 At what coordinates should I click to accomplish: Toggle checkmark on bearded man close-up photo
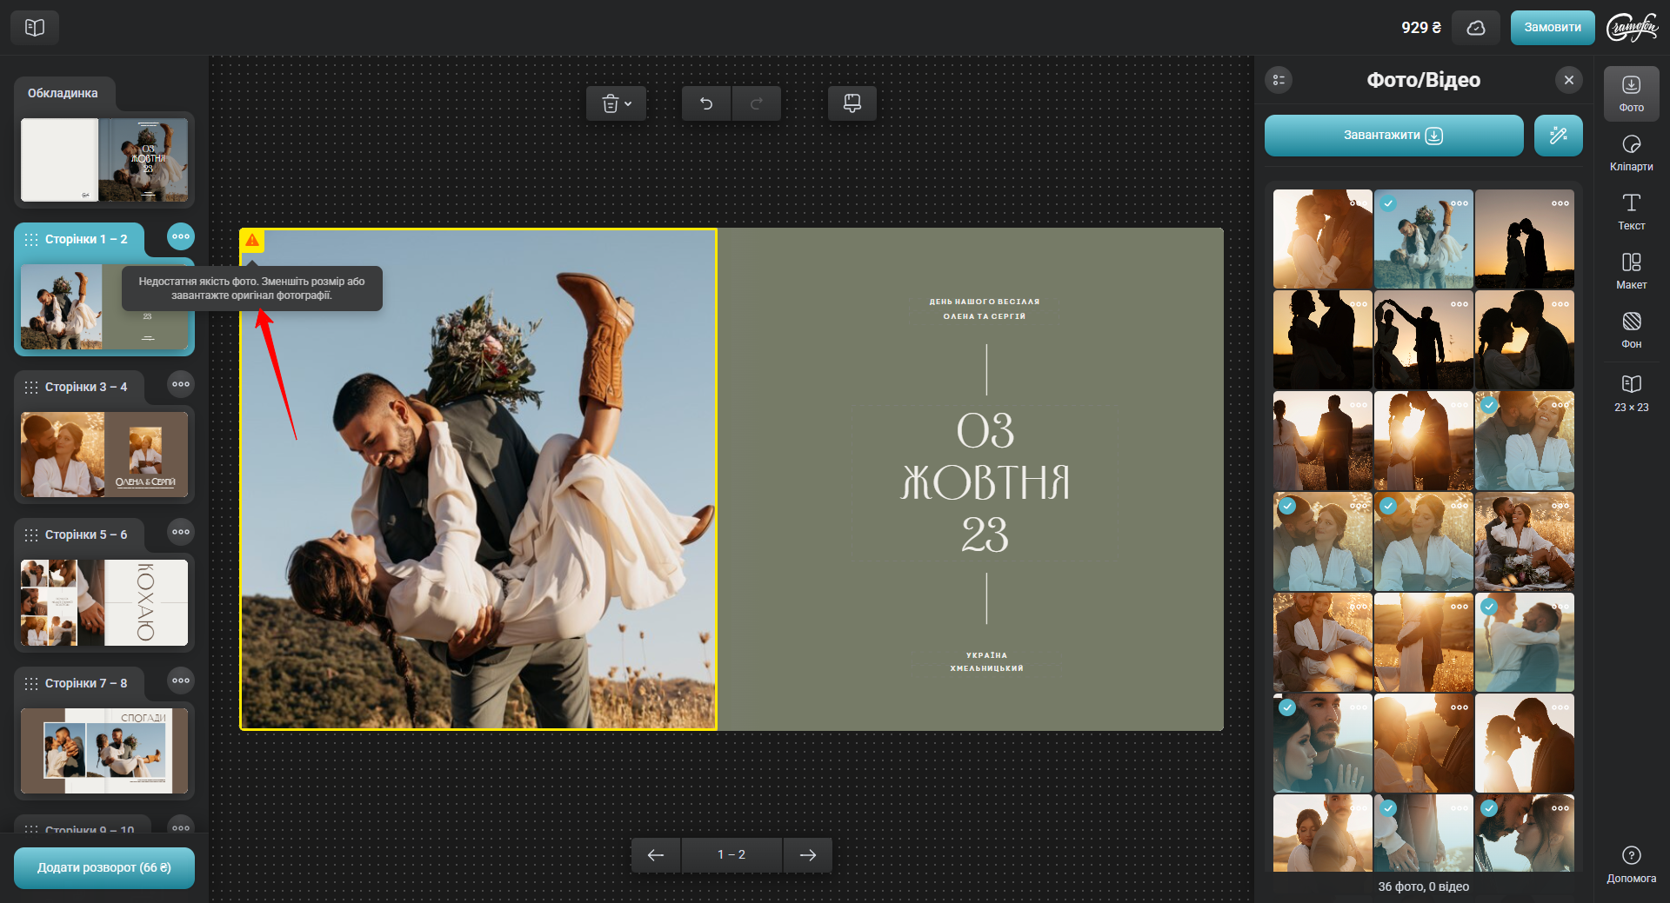point(1287,707)
